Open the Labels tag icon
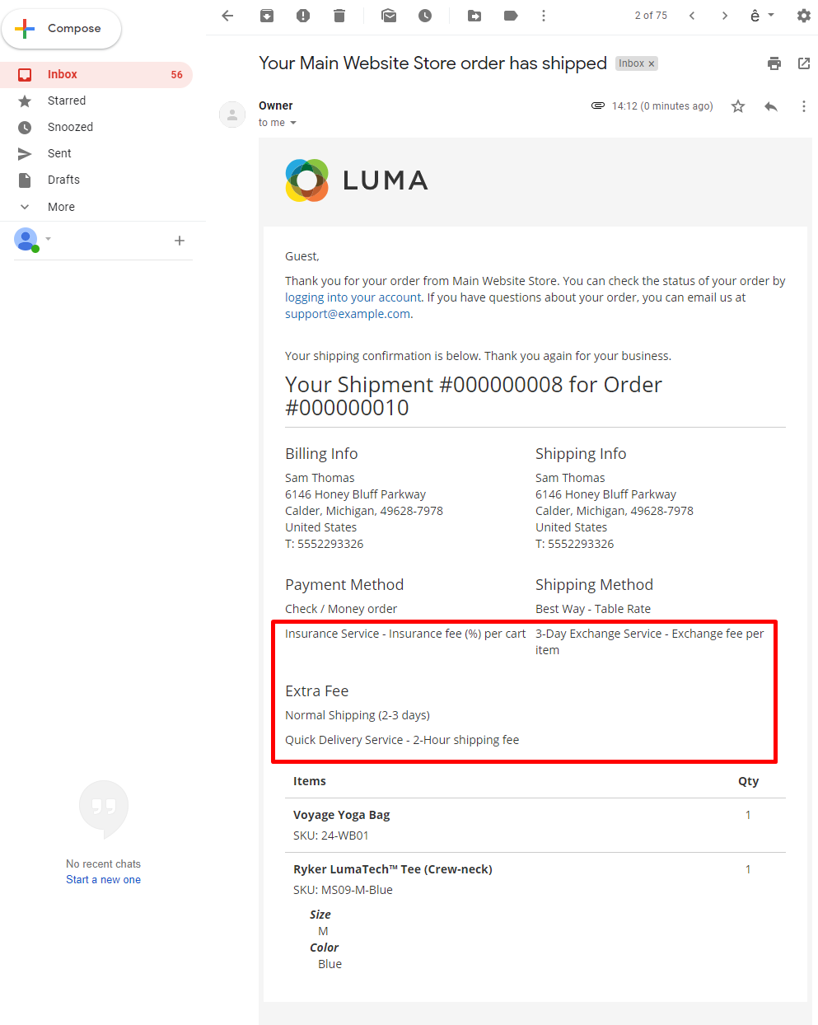 511,16
